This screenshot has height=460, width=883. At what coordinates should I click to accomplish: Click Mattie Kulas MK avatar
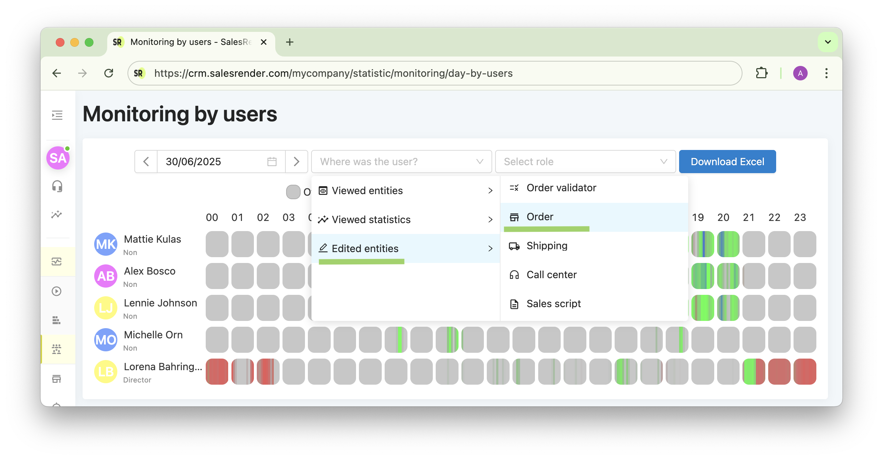106,244
